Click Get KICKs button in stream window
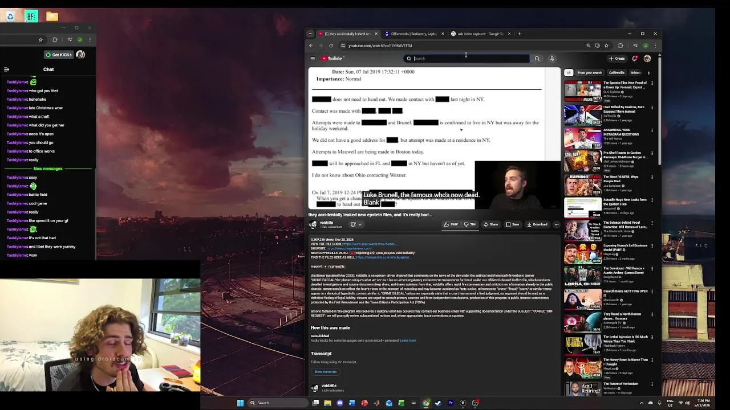The width and height of the screenshot is (730, 410). coord(59,55)
